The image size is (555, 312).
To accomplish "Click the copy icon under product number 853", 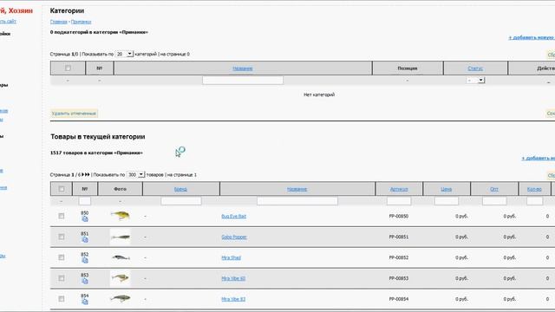I will pos(85,281).
